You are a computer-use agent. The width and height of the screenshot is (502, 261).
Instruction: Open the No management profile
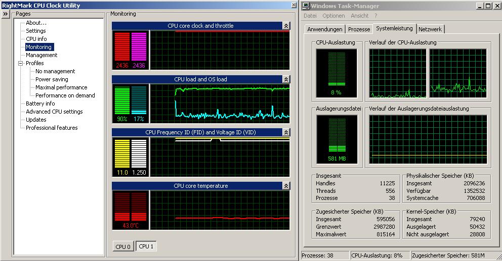coord(55,71)
